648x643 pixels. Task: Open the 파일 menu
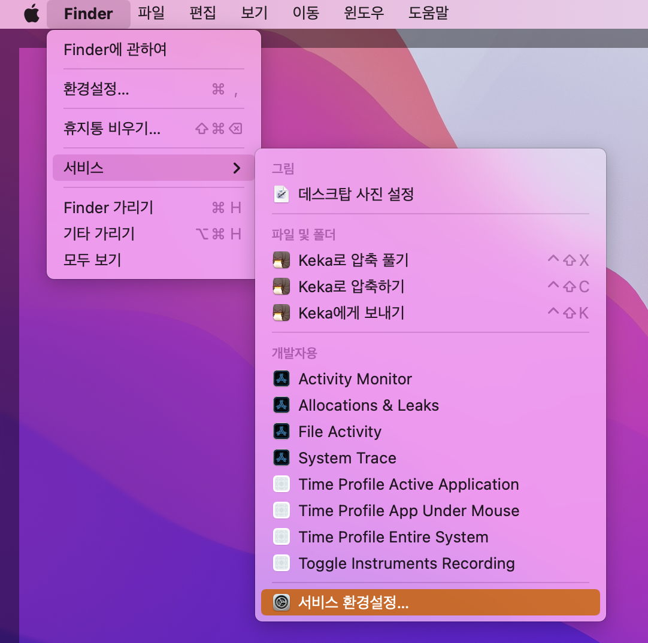click(x=152, y=13)
